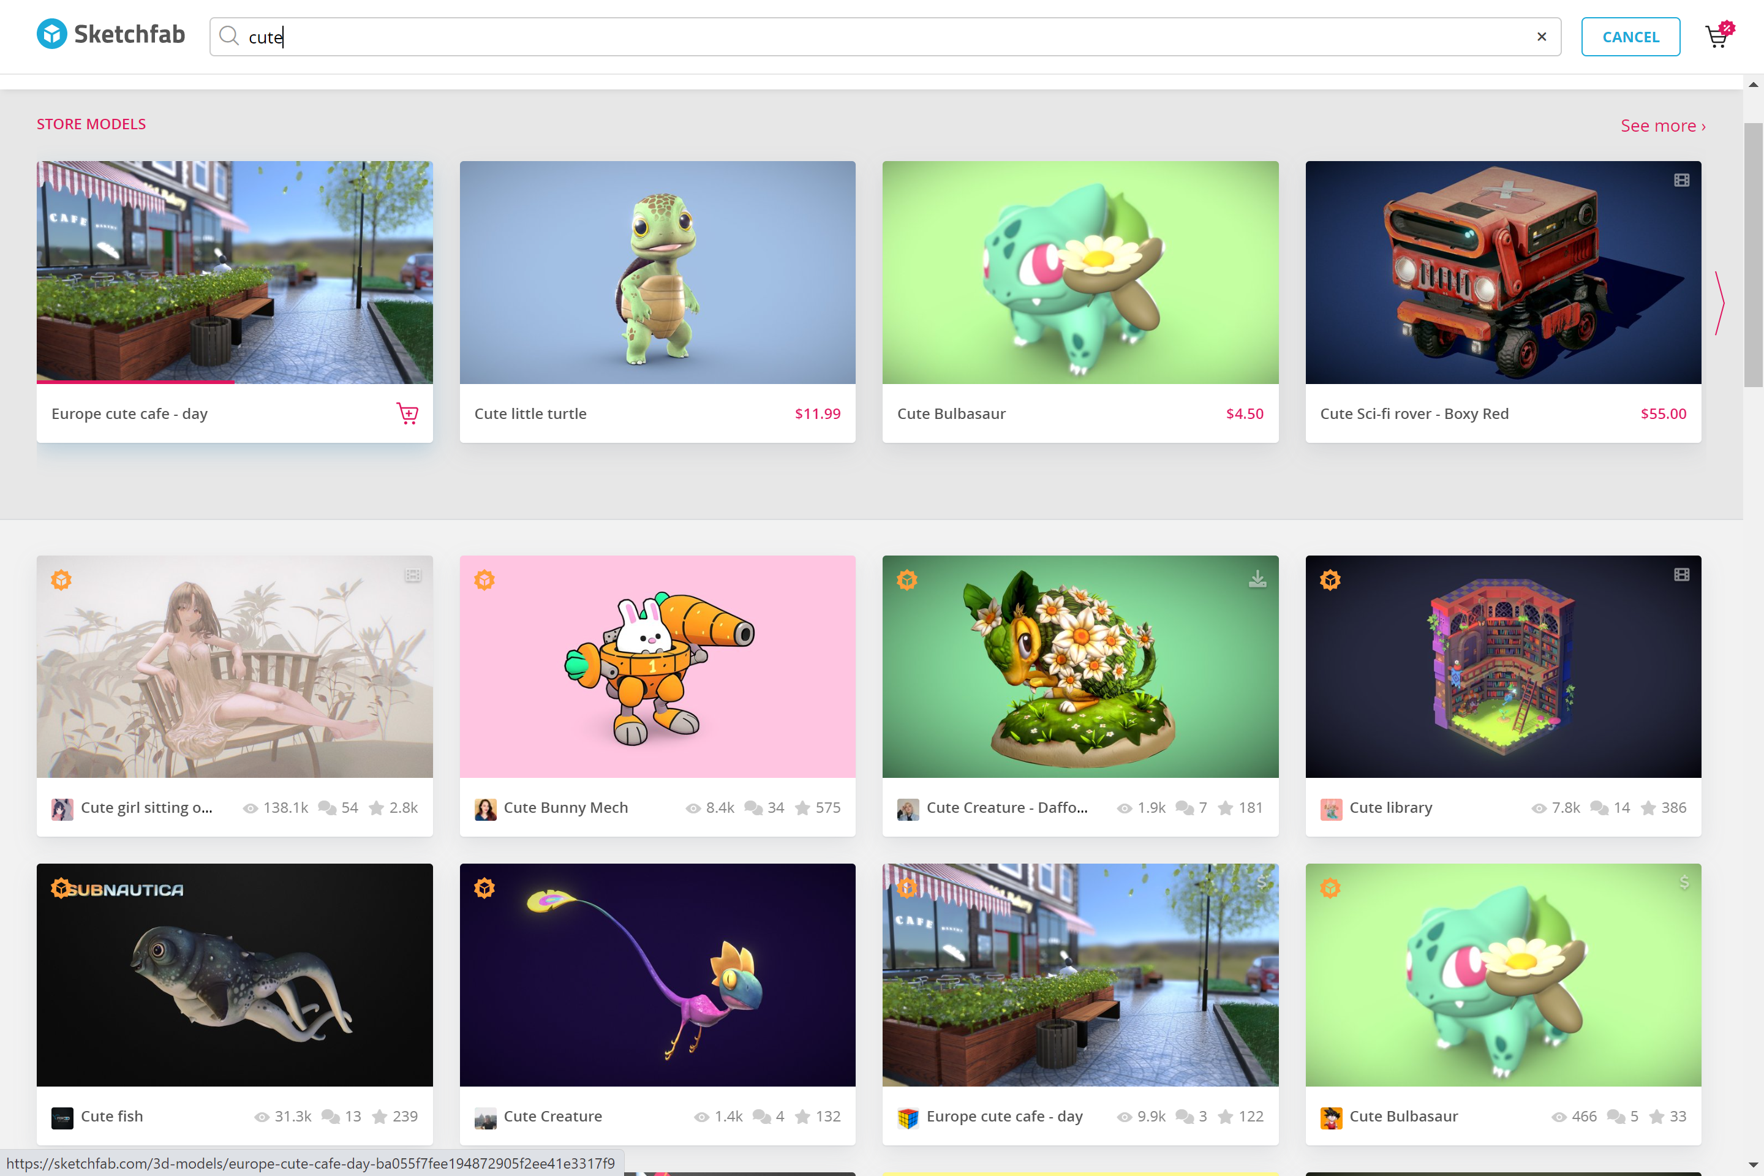Click the $11.99 turtle price
Image resolution: width=1764 pixels, height=1176 pixels.
tap(818, 413)
